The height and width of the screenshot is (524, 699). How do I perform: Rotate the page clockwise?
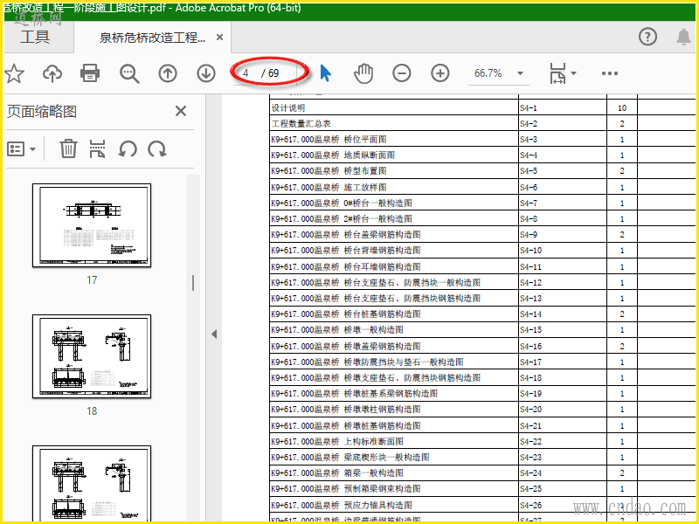click(x=157, y=148)
